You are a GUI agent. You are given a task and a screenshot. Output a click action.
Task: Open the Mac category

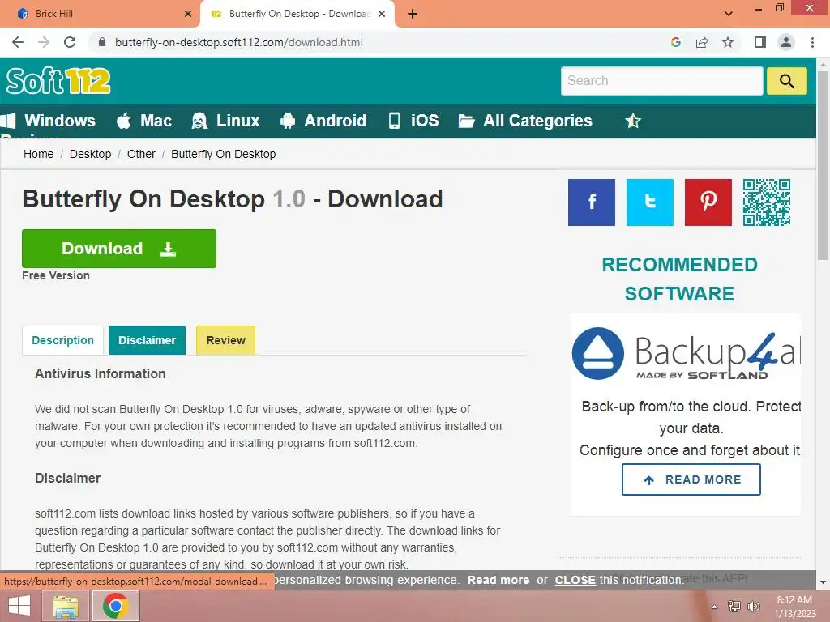pyautogui.click(x=144, y=121)
